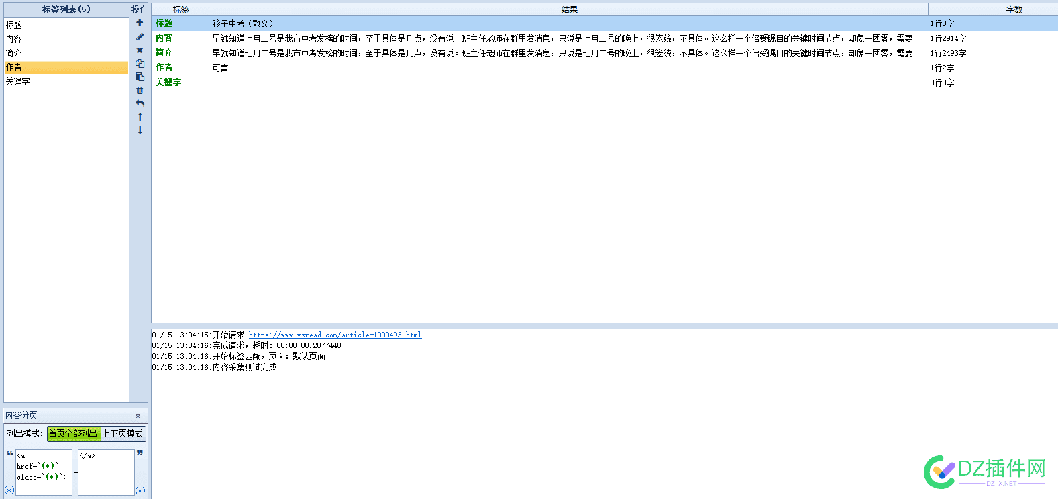Click the undo arrow icon in operations
The image size is (1058, 499).
140,103
